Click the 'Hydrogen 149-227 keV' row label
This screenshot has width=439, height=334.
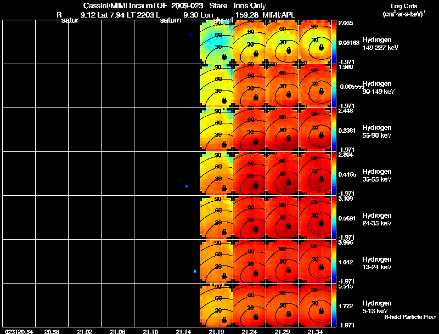(380, 44)
